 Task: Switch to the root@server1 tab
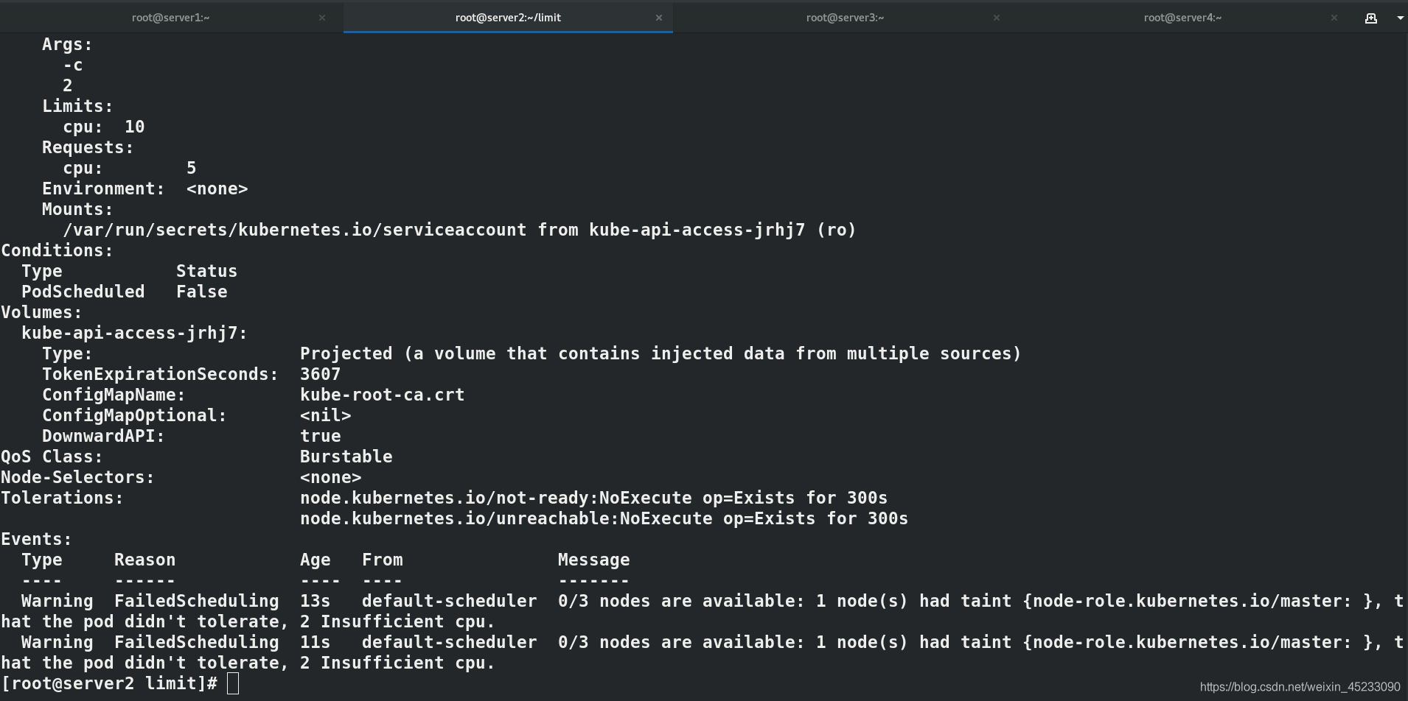[x=170, y=18]
